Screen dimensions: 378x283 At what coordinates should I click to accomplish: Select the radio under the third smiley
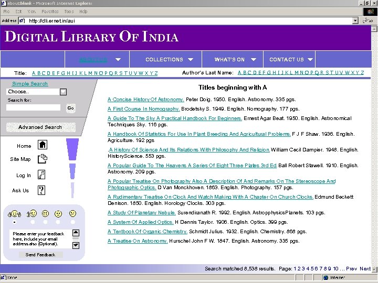pyautogui.click(x=45, y=222)
